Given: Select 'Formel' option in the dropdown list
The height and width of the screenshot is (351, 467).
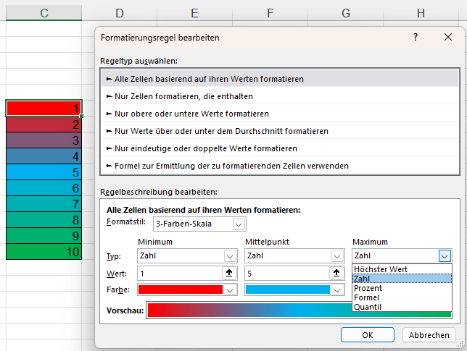Looking at the screenshot, I should [368, 297].
